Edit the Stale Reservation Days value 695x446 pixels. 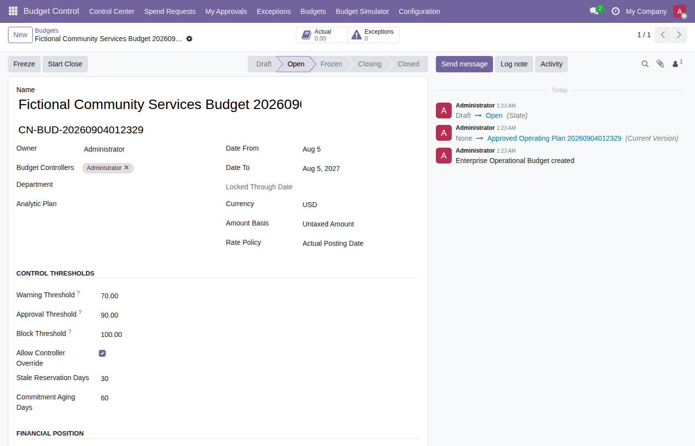point(155,379)
